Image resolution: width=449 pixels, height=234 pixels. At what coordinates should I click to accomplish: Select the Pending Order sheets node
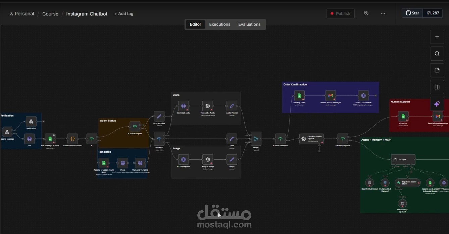(x=299, y=96)
